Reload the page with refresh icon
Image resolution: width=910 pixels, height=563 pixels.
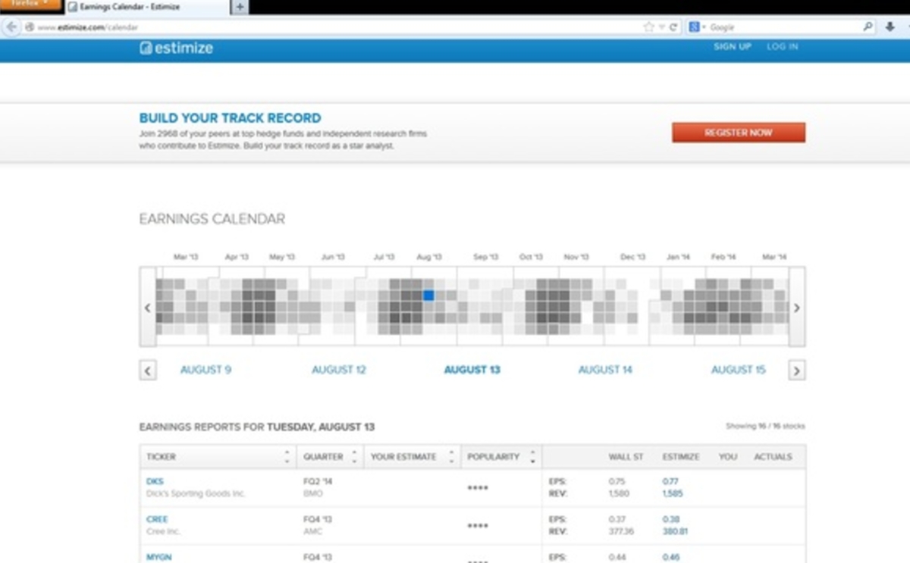point(673,27)
